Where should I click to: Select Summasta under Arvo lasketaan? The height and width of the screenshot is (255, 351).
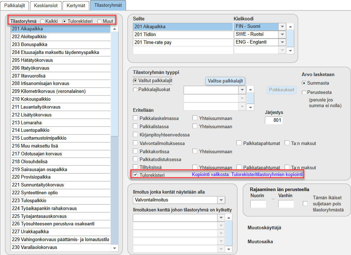(304, 83)
